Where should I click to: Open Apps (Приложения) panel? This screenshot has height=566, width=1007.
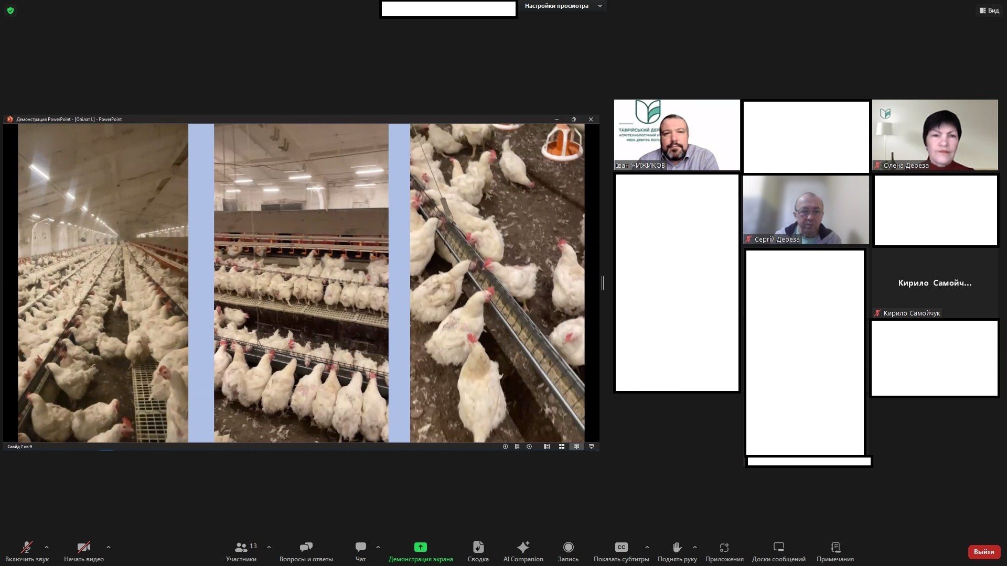(724, 548)
